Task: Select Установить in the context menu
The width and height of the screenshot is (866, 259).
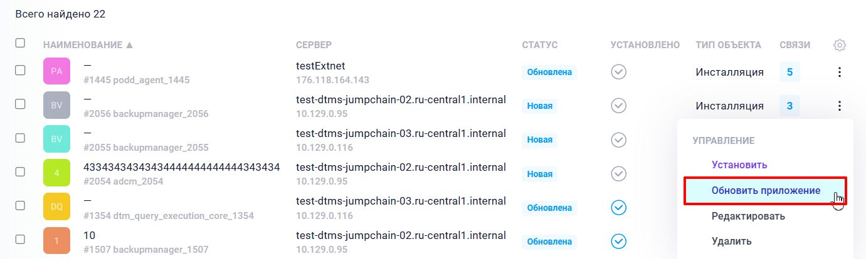Action: pyautogui.click(x=739, y=165)
